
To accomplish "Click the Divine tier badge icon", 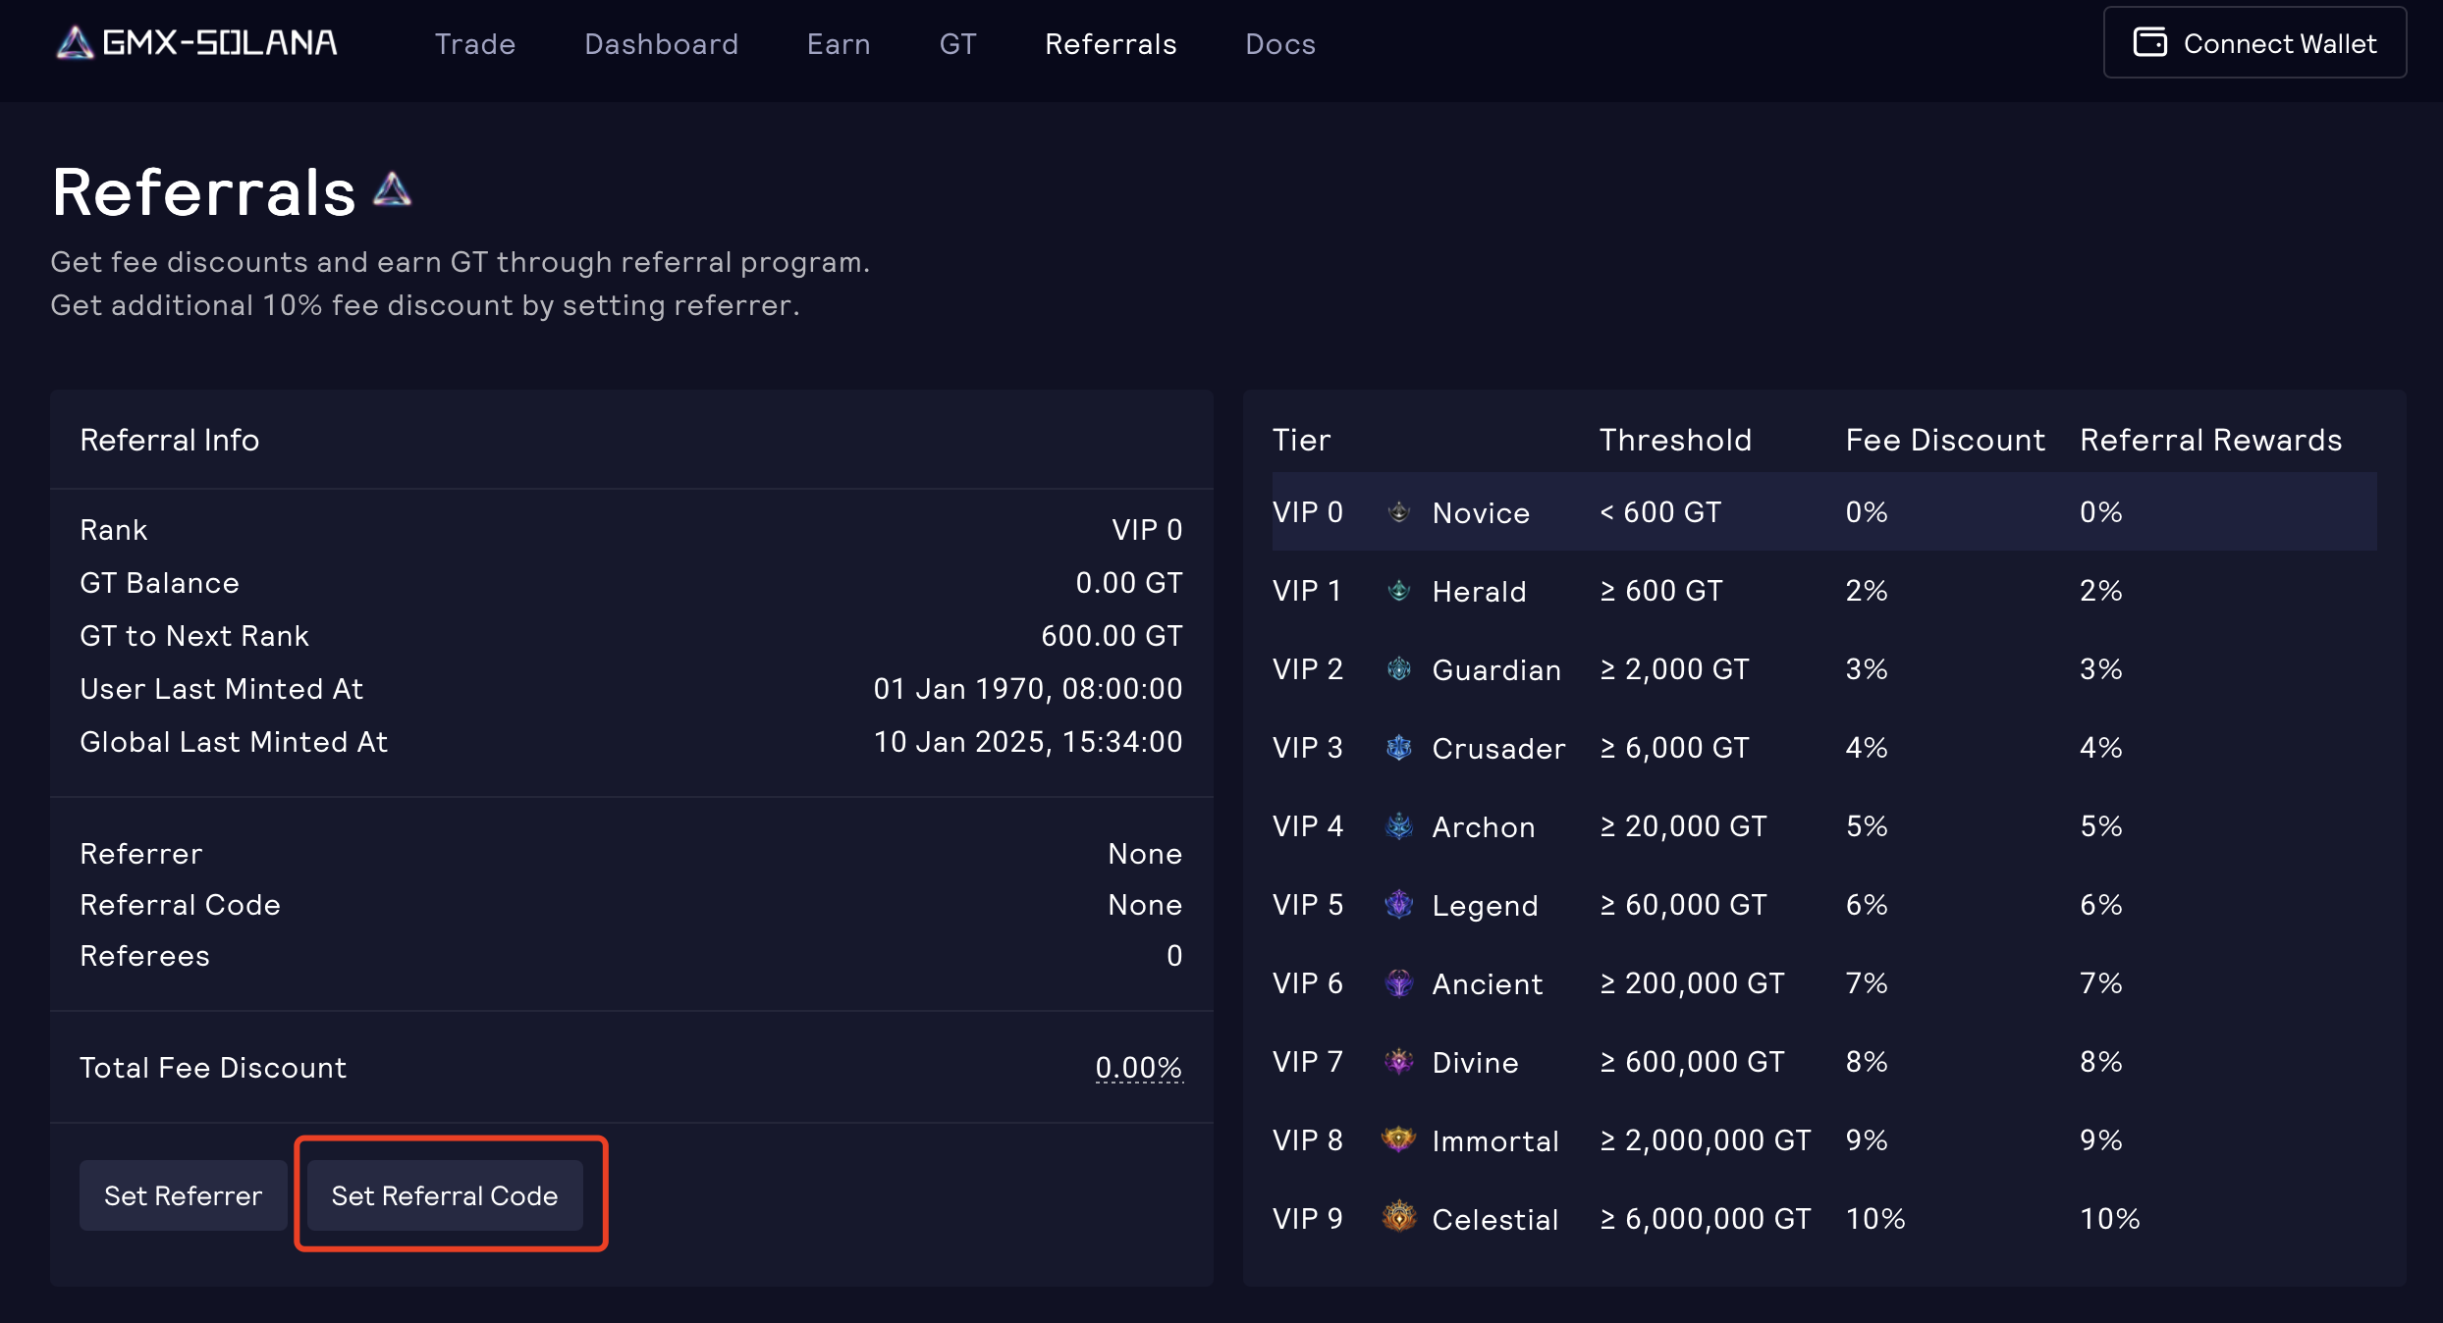I will click(1399, 1062).
